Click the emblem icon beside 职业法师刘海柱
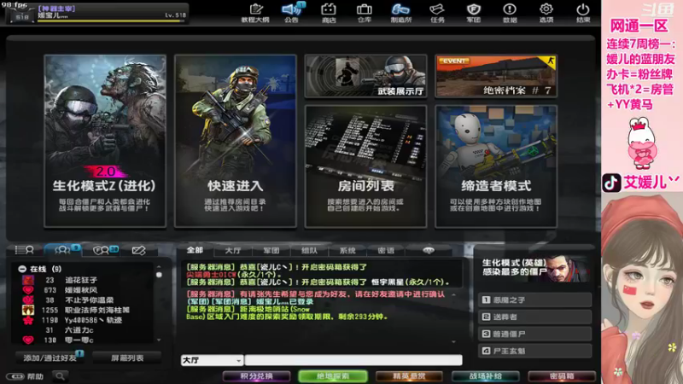The height and width of the screenshot is (384, 683). click(28, 310)
